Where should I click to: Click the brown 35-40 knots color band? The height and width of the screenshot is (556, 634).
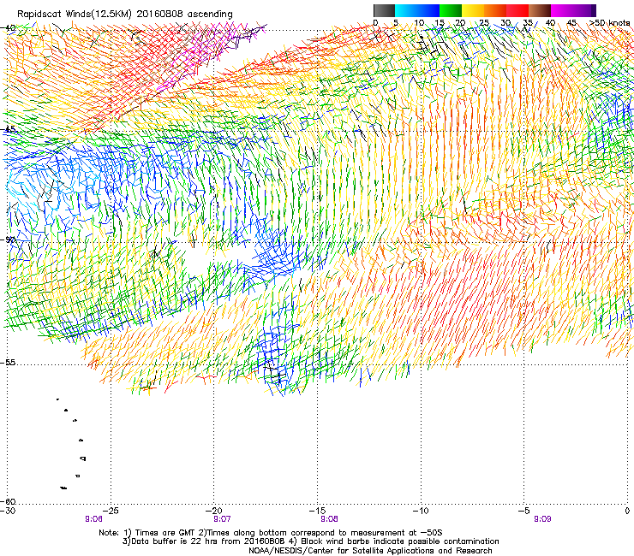pyautogui.click(x=540, y=10)
